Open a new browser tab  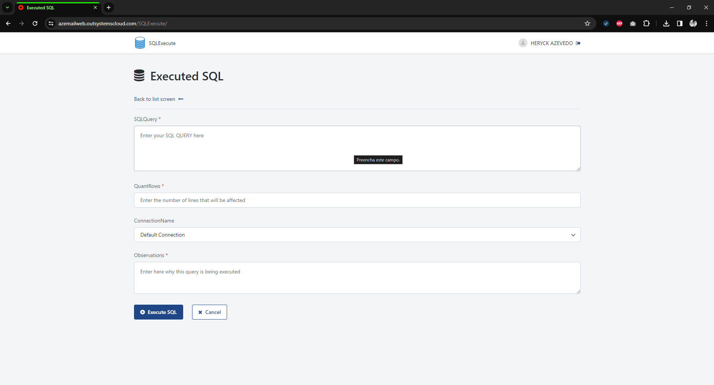click(109, 7)
